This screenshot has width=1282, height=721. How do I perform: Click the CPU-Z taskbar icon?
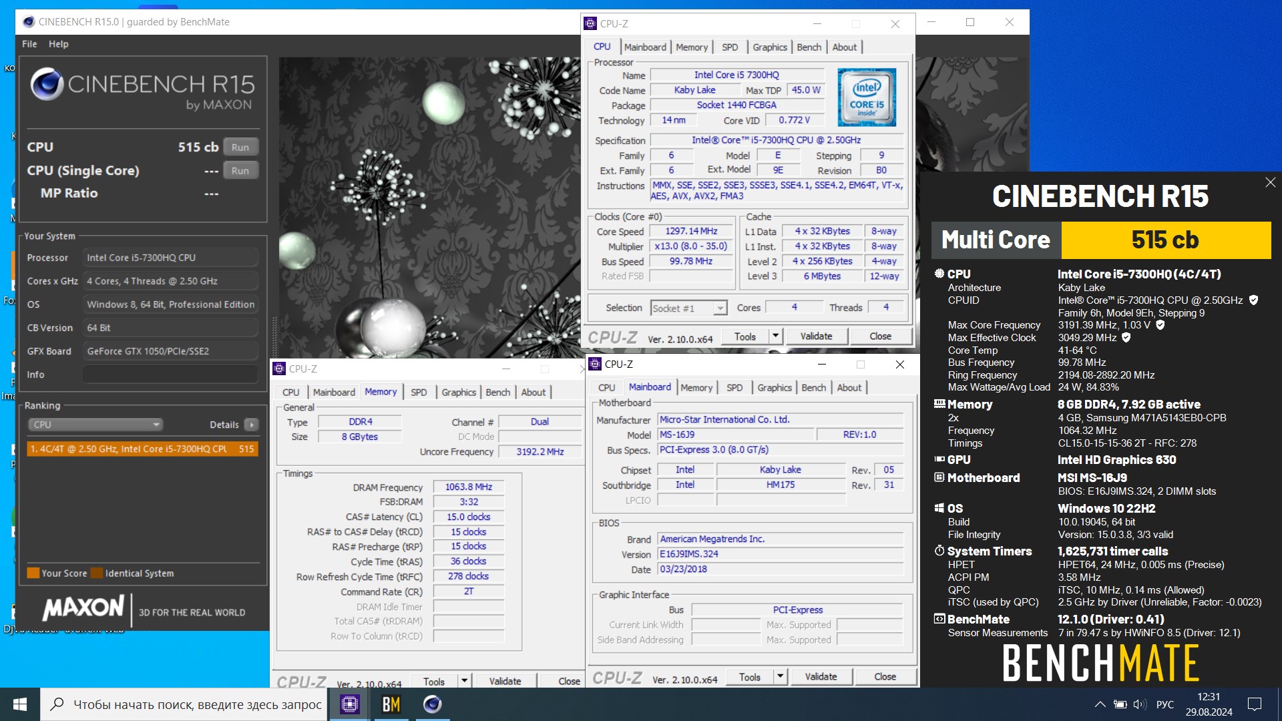[x=350, y=704]
